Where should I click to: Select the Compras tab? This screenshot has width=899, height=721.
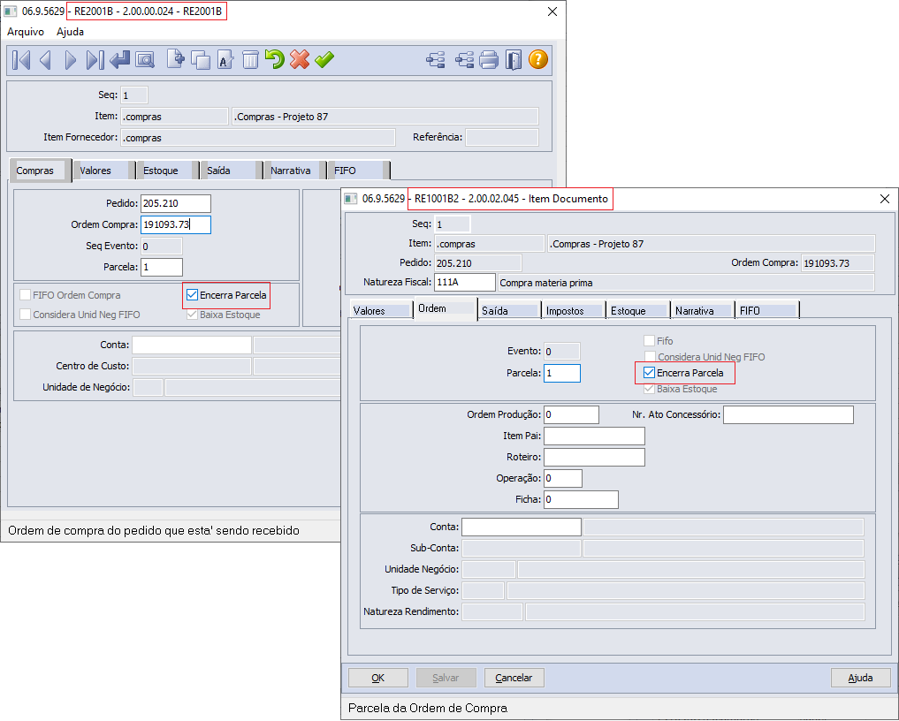[40, 171]
